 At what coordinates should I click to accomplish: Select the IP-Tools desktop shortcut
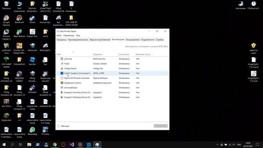point(45,131)
